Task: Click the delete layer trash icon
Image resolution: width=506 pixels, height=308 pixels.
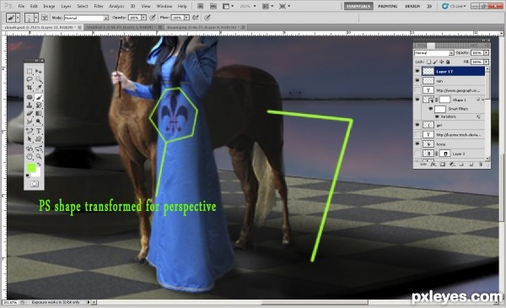Action: (x=480, y=165)
